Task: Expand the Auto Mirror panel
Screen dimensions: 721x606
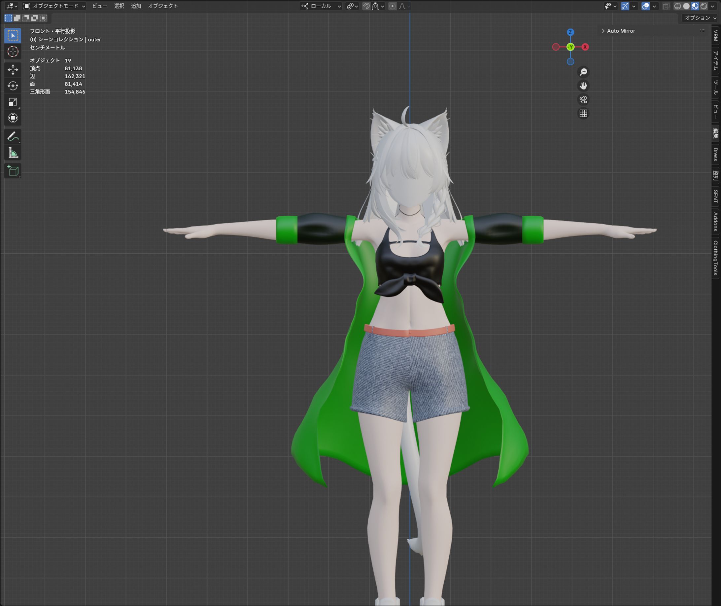Action: click(x=620, y=31)
